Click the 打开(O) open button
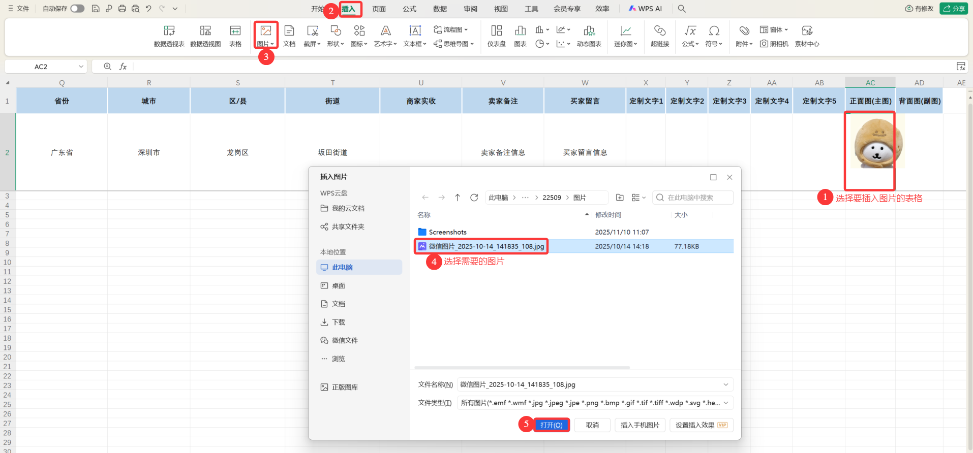 (552, 425)
